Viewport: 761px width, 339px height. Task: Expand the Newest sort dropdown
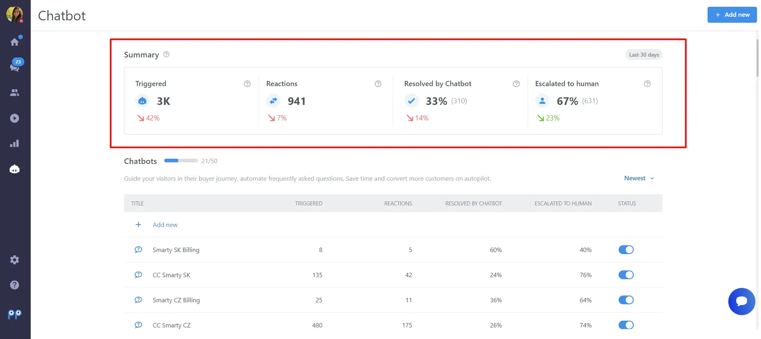(x=639, y=178)
